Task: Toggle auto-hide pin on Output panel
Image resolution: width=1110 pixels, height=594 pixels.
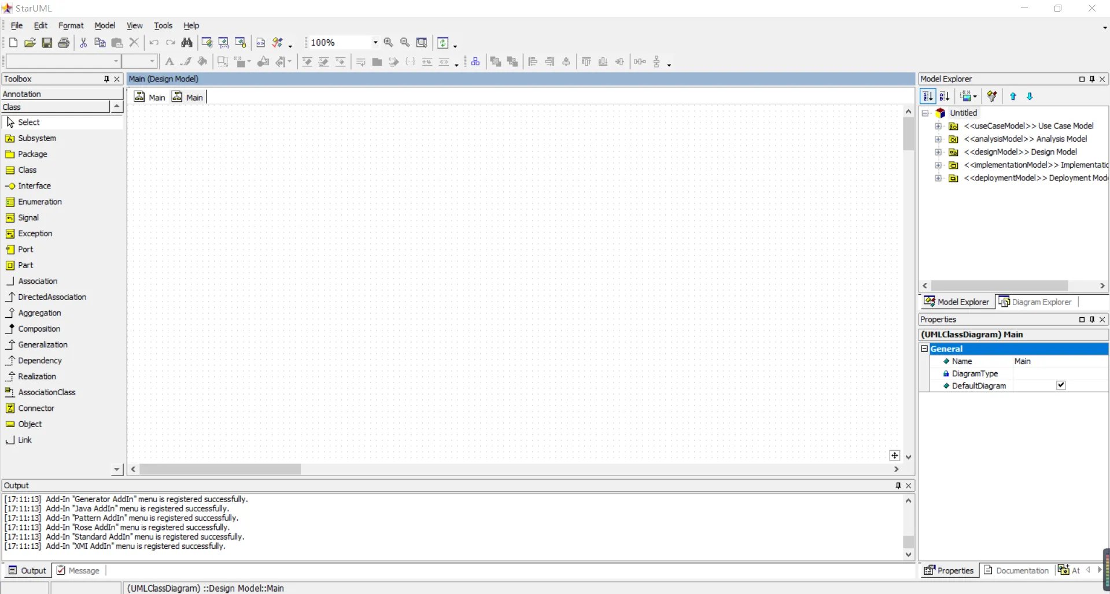Action: click(x=898, y=485)
